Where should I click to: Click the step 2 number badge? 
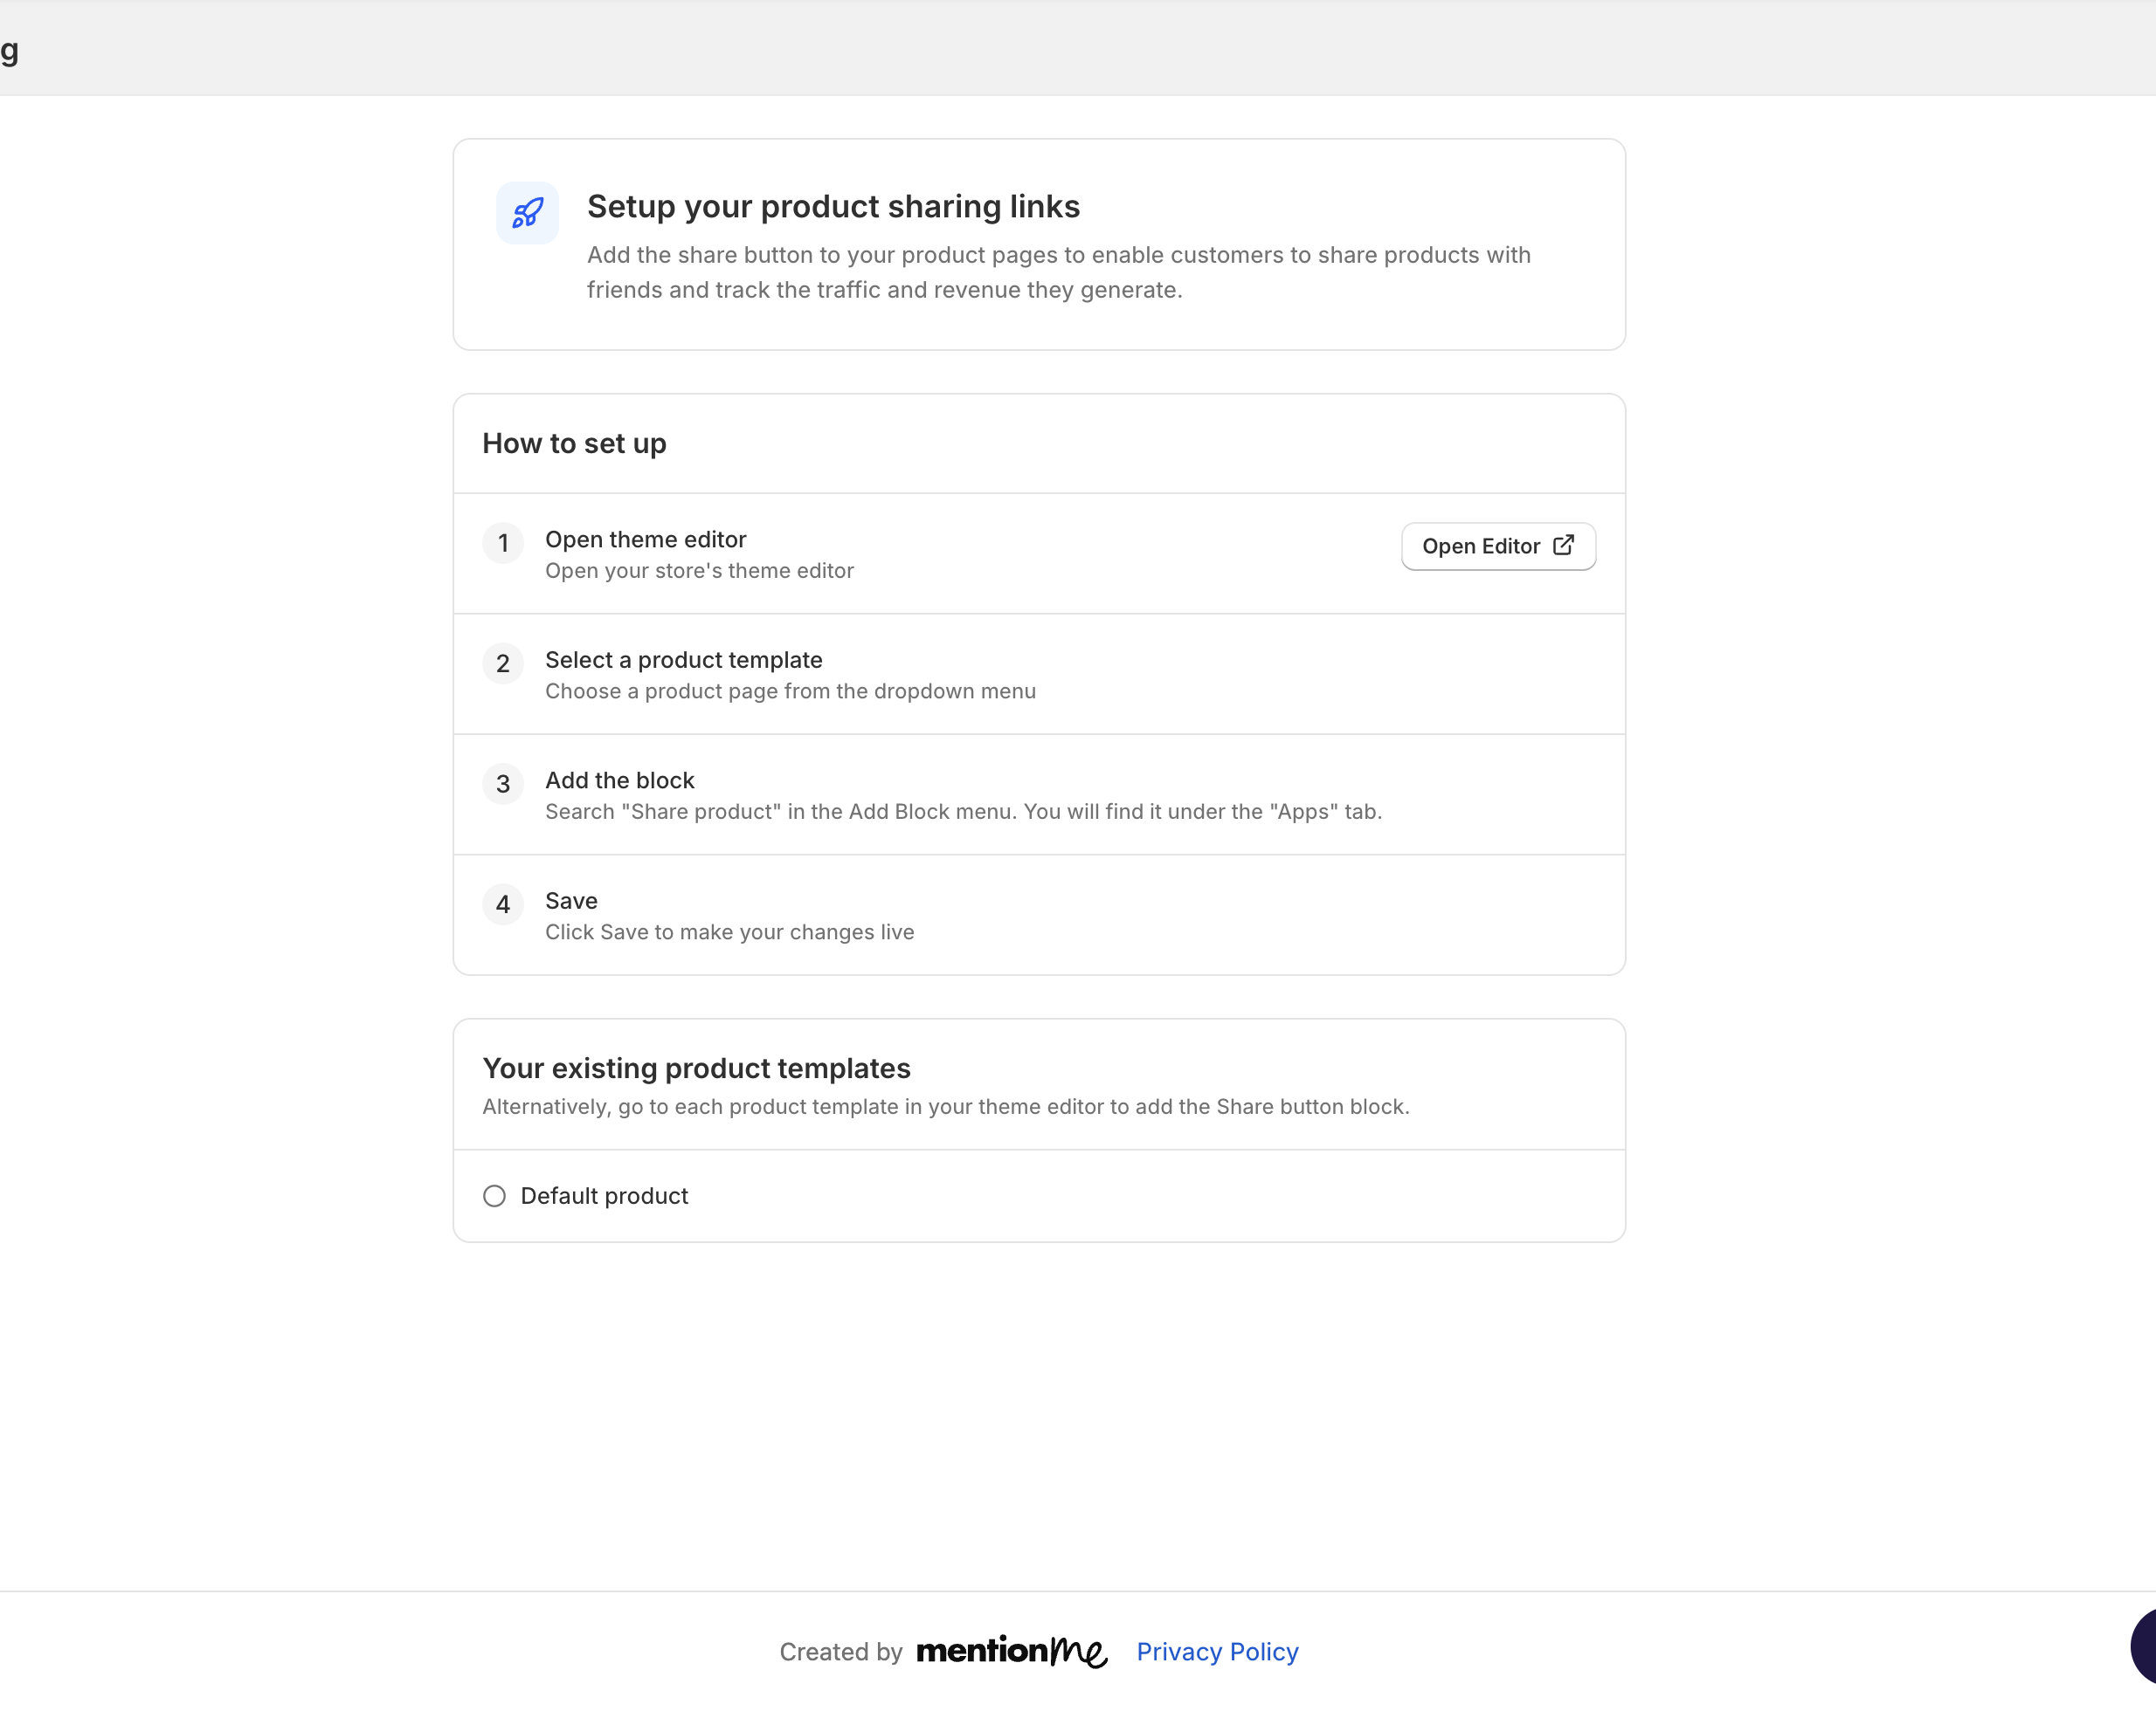pos(503,663)
